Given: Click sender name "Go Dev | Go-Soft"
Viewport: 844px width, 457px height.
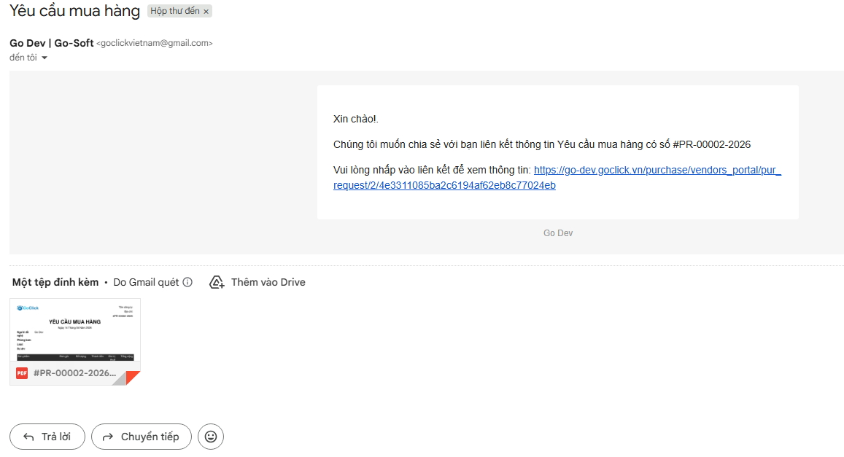Looking at the screenshot, I should point(51,43).
